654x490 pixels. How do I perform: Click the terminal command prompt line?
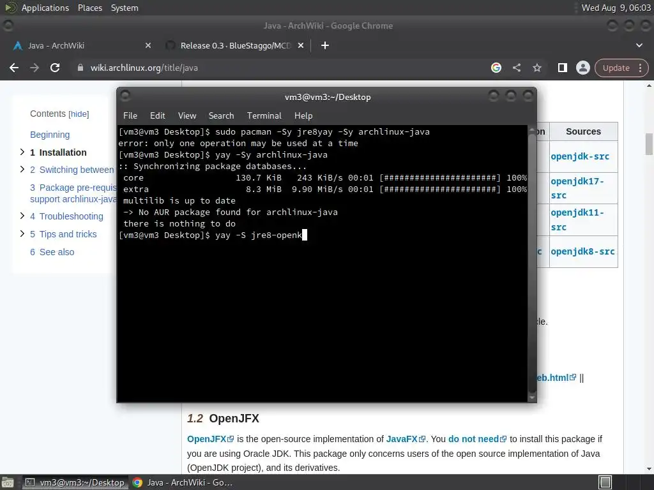(x=213, y=235)
